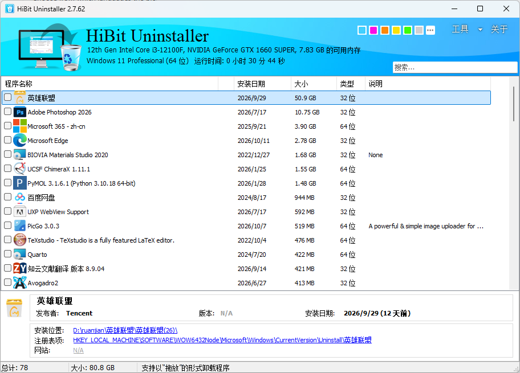Click the HiBit Uninstaller logo graphic
This screenshot has width=520, height=373.
(x=50, y=47)
